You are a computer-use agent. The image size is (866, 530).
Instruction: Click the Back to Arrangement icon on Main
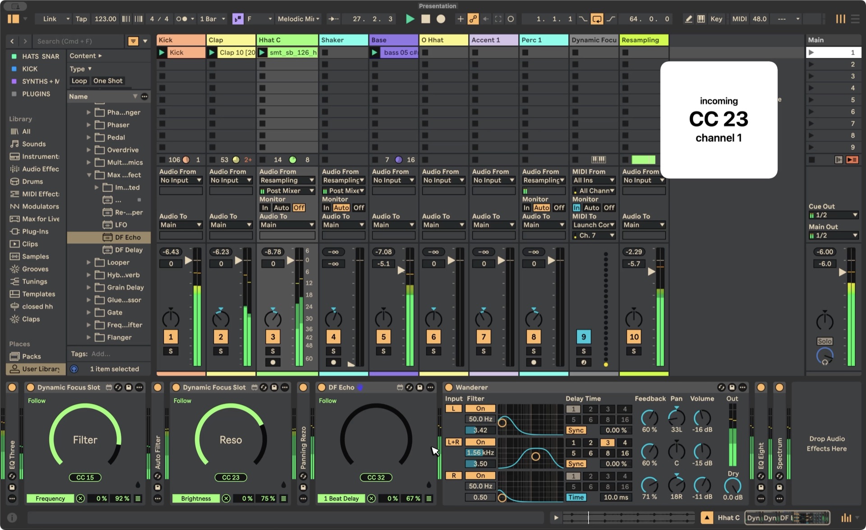(x=852, y=160)
